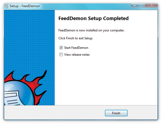Click the Setup installer icon in title bar
Screen dimensions: 162x124
click(6, 6)
